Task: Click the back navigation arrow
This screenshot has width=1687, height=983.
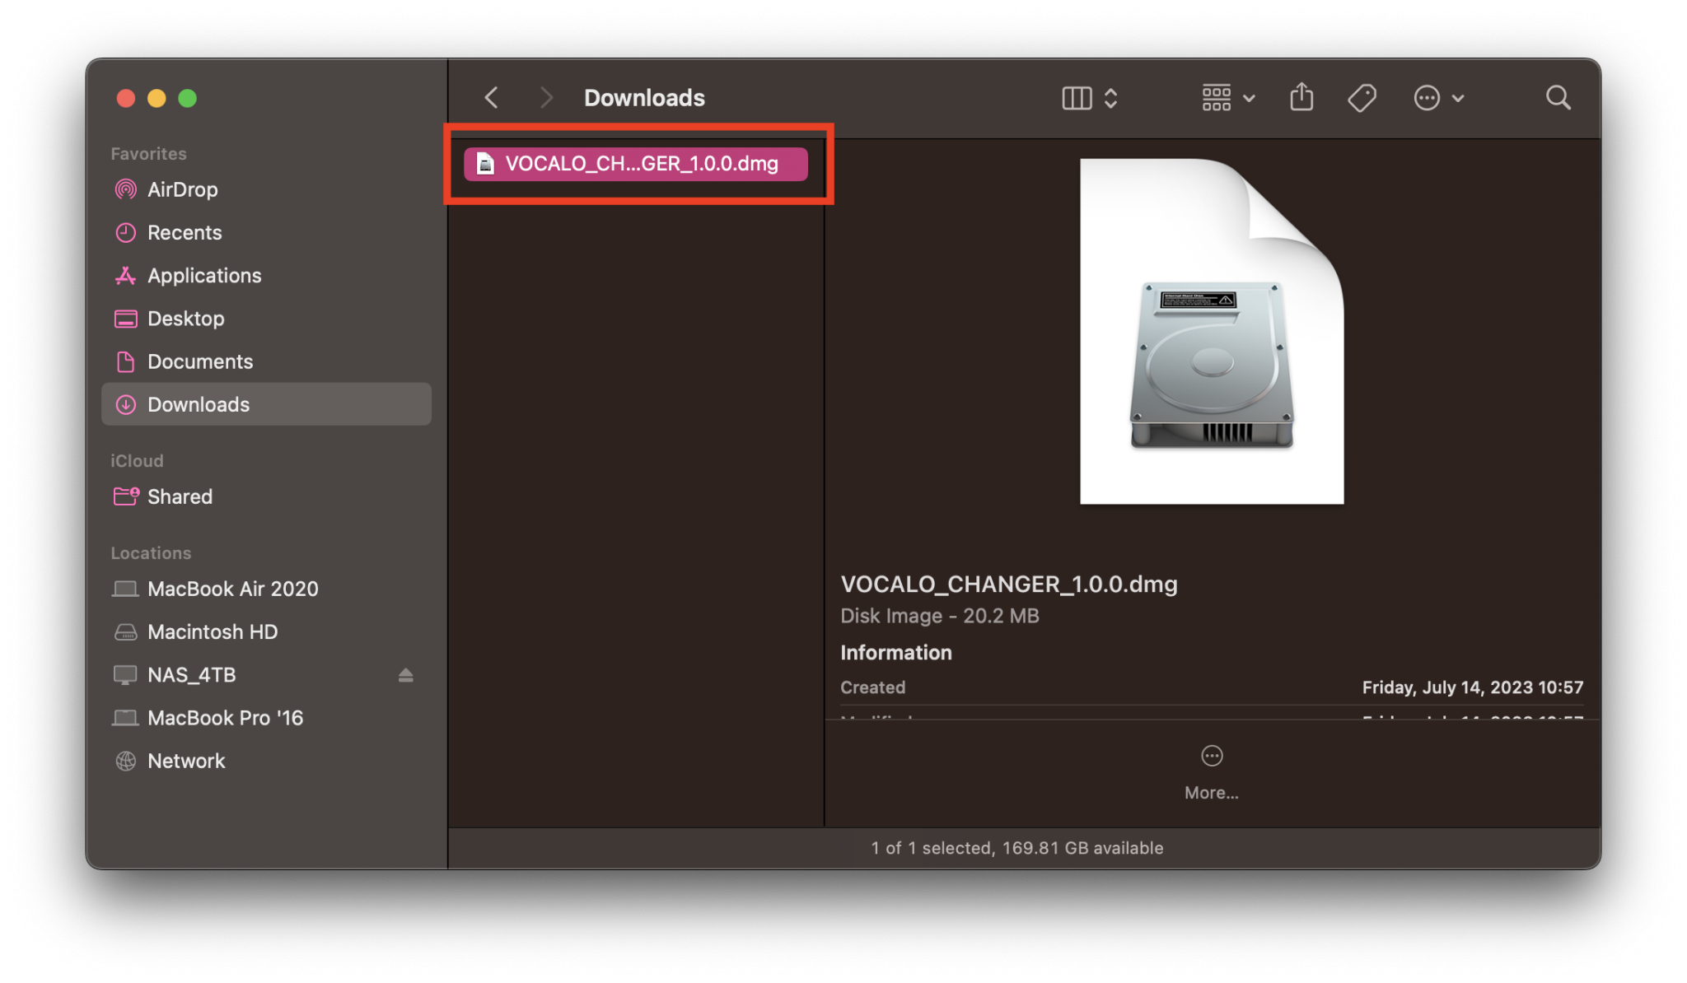Action: pos(491,97)
